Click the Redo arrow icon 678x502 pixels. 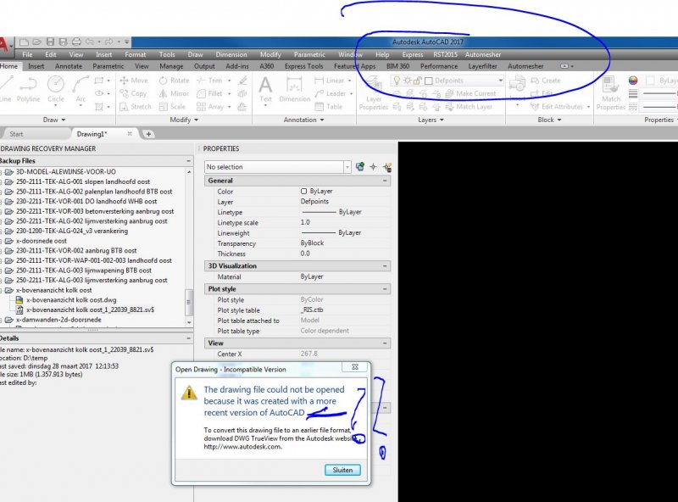[108, 42]
